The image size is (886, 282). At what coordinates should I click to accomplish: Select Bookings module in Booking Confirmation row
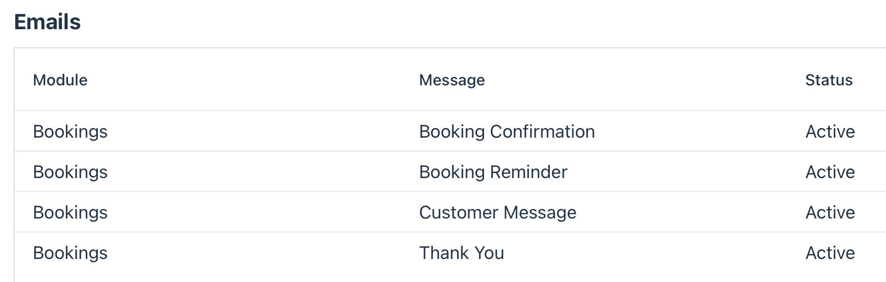tap(70, 131)
